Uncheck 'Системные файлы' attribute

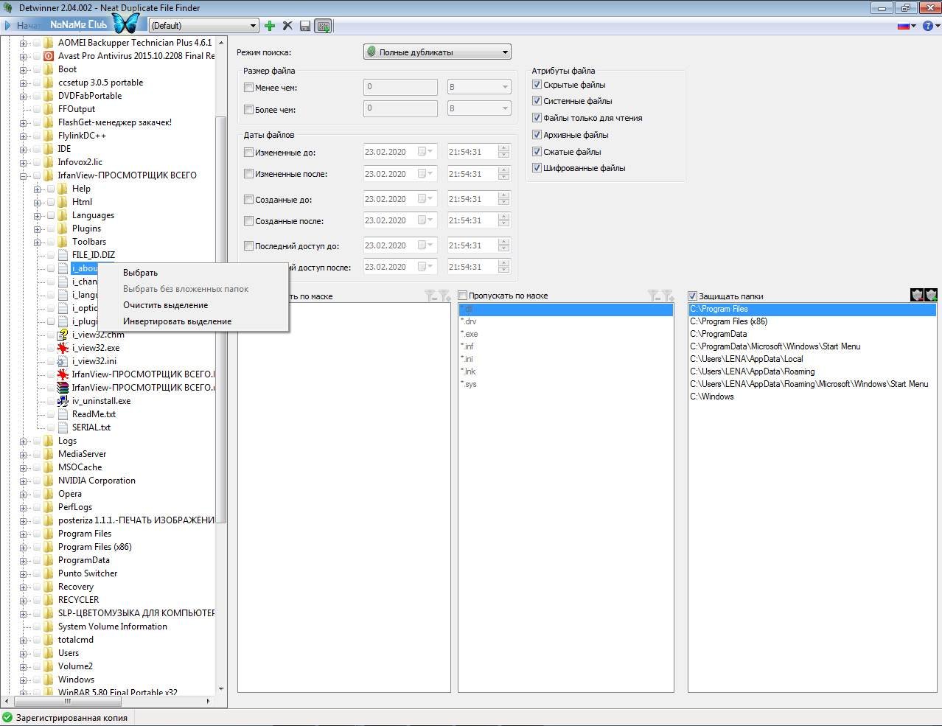[537, 101]
